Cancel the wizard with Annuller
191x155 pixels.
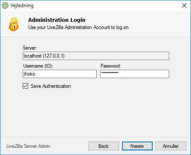[x=171, y=146]
